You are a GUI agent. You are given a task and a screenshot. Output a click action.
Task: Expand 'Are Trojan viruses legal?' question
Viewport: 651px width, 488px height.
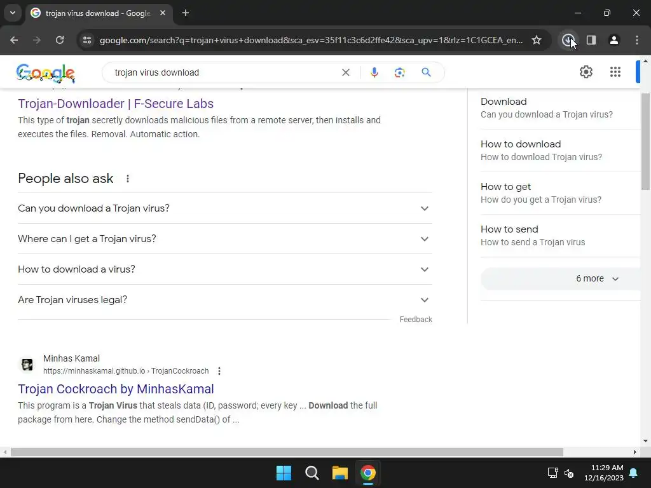(x=224, y=300)
